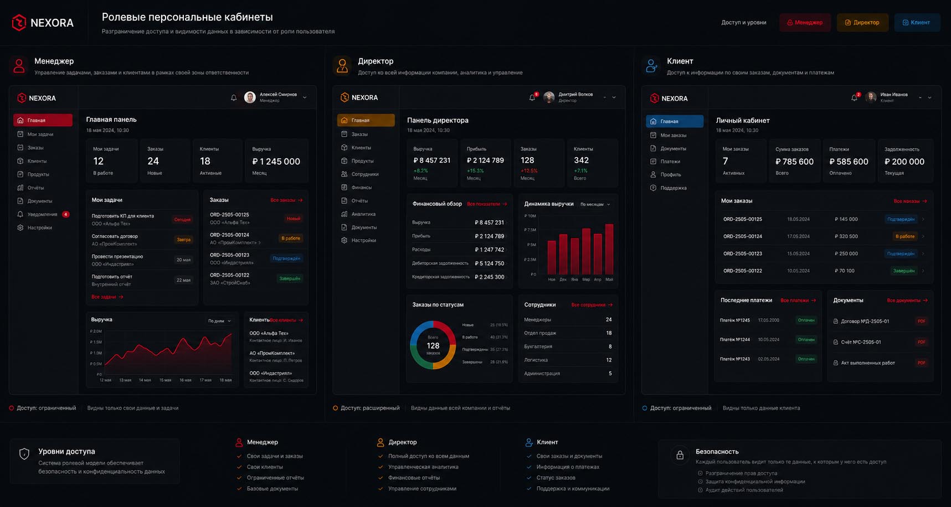Click Алексей Смирнов's profile avatar
Image resolution: width=951 pixels, height=507 pixels.
[250, 97]
